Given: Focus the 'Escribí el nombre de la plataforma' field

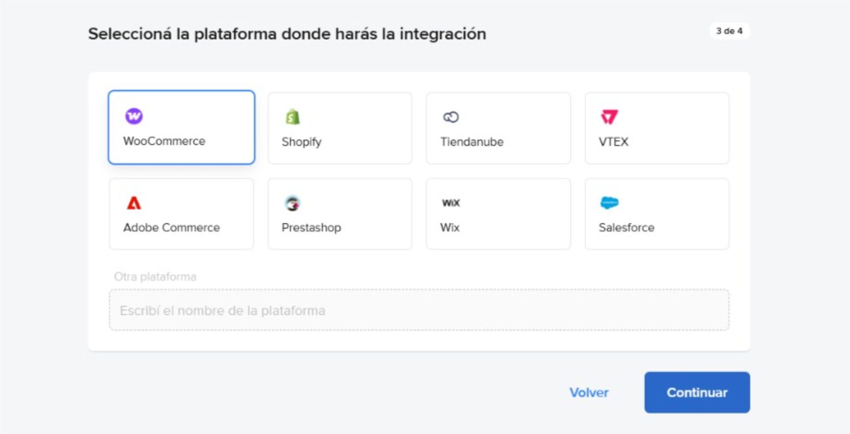Looking at the screenshot, I should tap(419, 310).
